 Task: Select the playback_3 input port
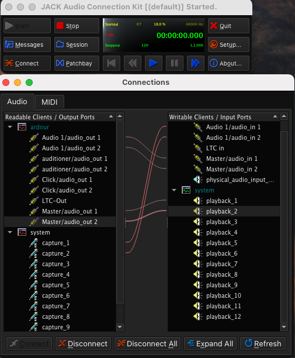click(x=224, y=222)
